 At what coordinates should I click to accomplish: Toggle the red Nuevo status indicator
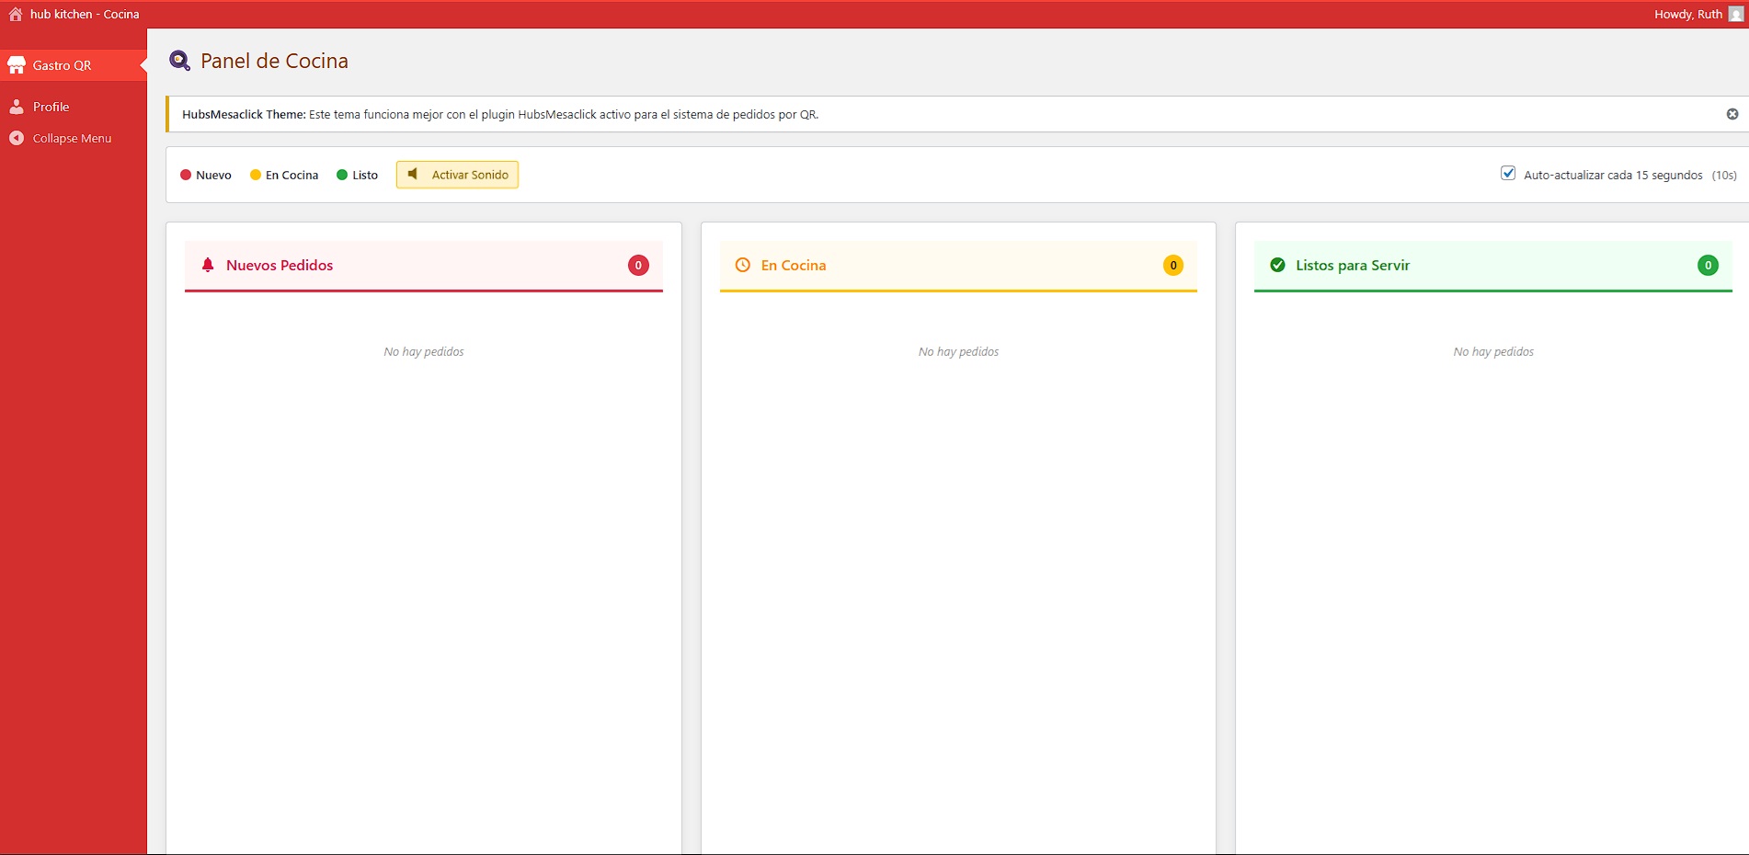186,174
